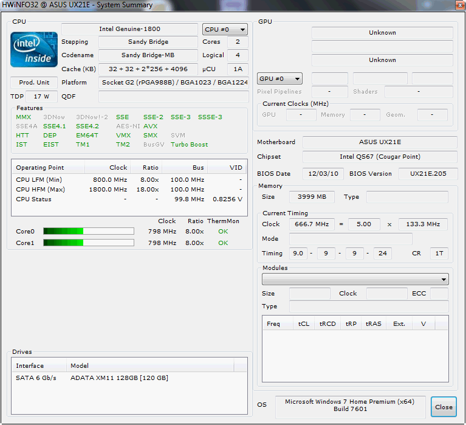The height and width of the screenshot is (425, 466).
Task: Click the SSE4.2 feature label
Action: (87, 126)
